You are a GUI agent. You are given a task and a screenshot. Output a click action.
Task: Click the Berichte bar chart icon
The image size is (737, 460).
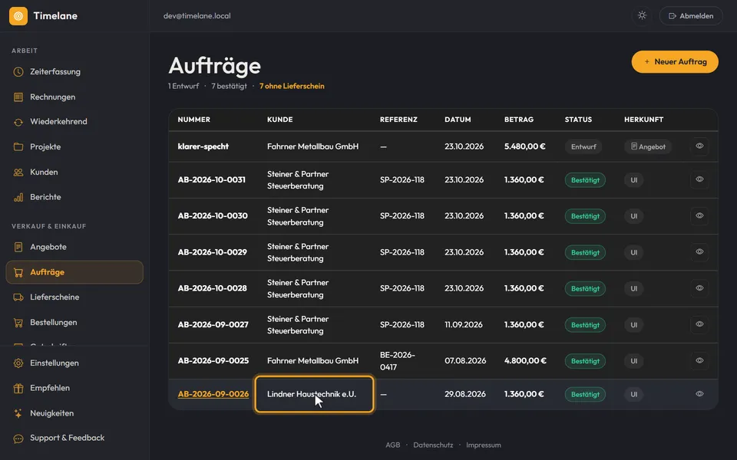click(x=18, y=197)
